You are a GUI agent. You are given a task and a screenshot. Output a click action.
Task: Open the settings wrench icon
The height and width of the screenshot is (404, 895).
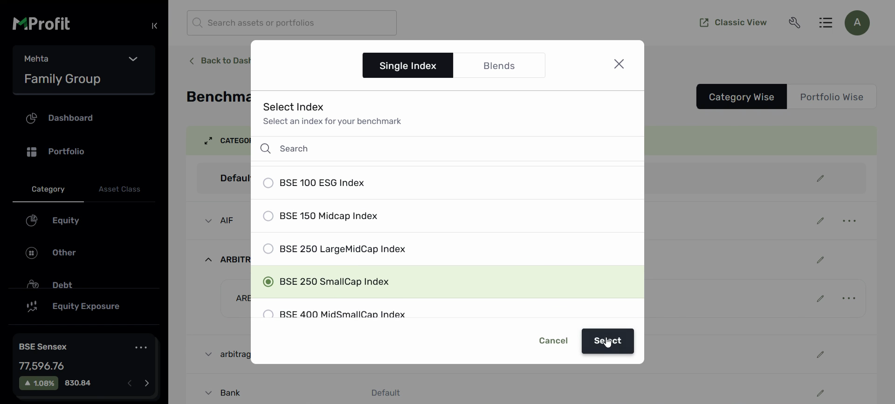click(795, 23)
